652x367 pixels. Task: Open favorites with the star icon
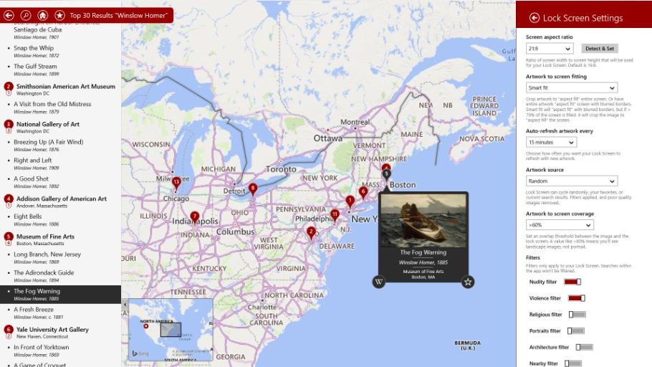(59, 15)
